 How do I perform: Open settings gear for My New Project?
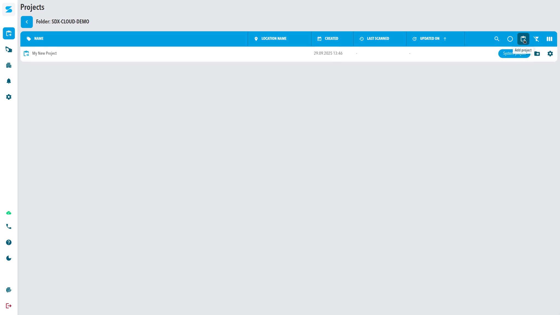tap(550, 54)
